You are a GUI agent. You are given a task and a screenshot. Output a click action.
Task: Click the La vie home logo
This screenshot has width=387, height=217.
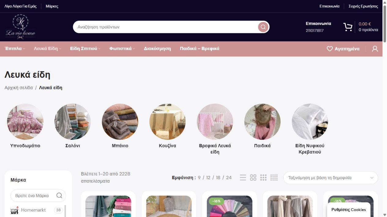coord(20,27)
